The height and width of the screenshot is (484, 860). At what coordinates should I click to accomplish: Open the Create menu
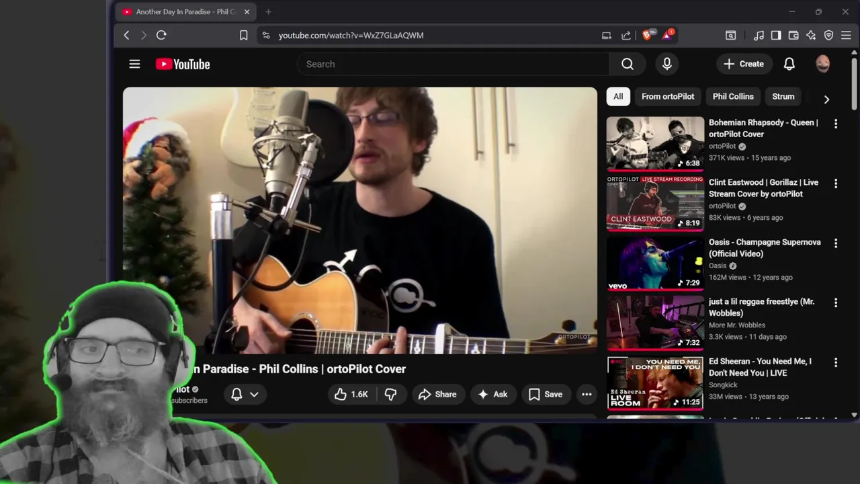744,64
